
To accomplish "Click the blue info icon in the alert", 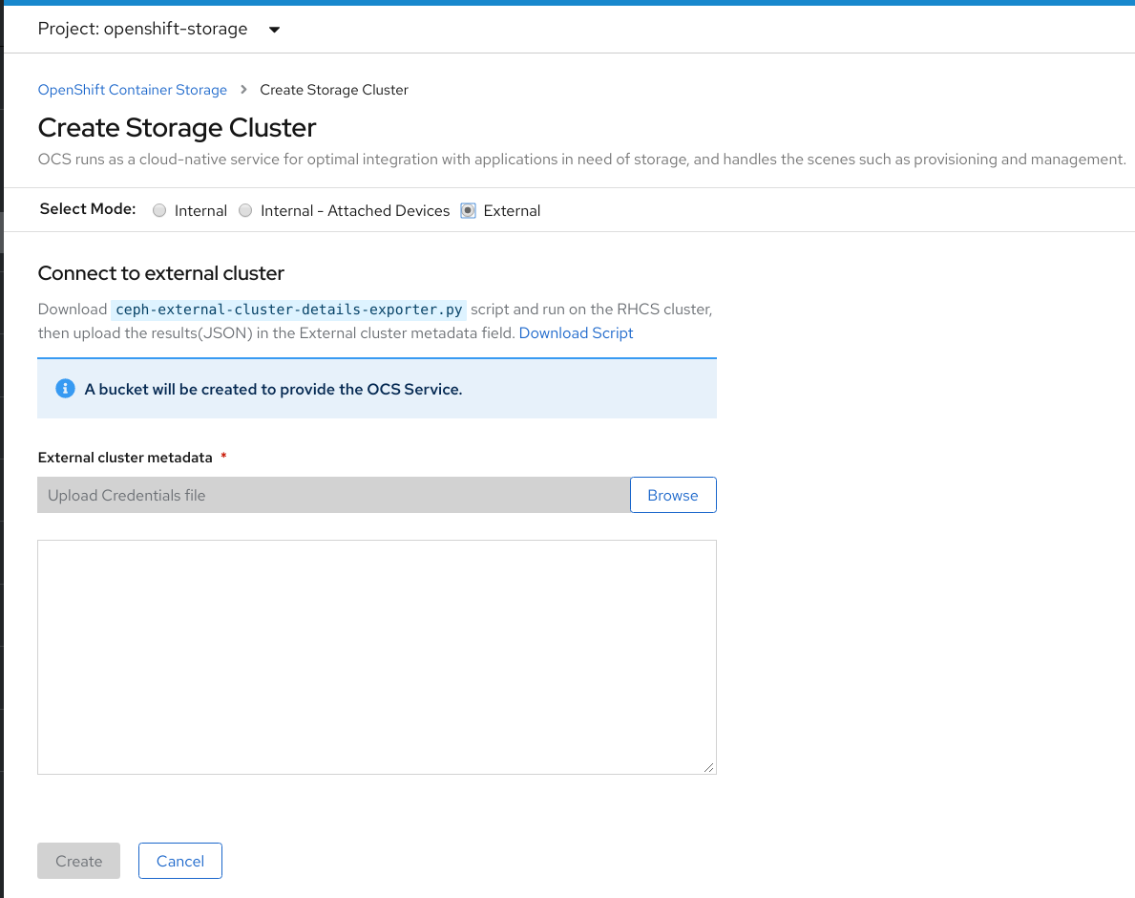I will (x=65, y=388).
